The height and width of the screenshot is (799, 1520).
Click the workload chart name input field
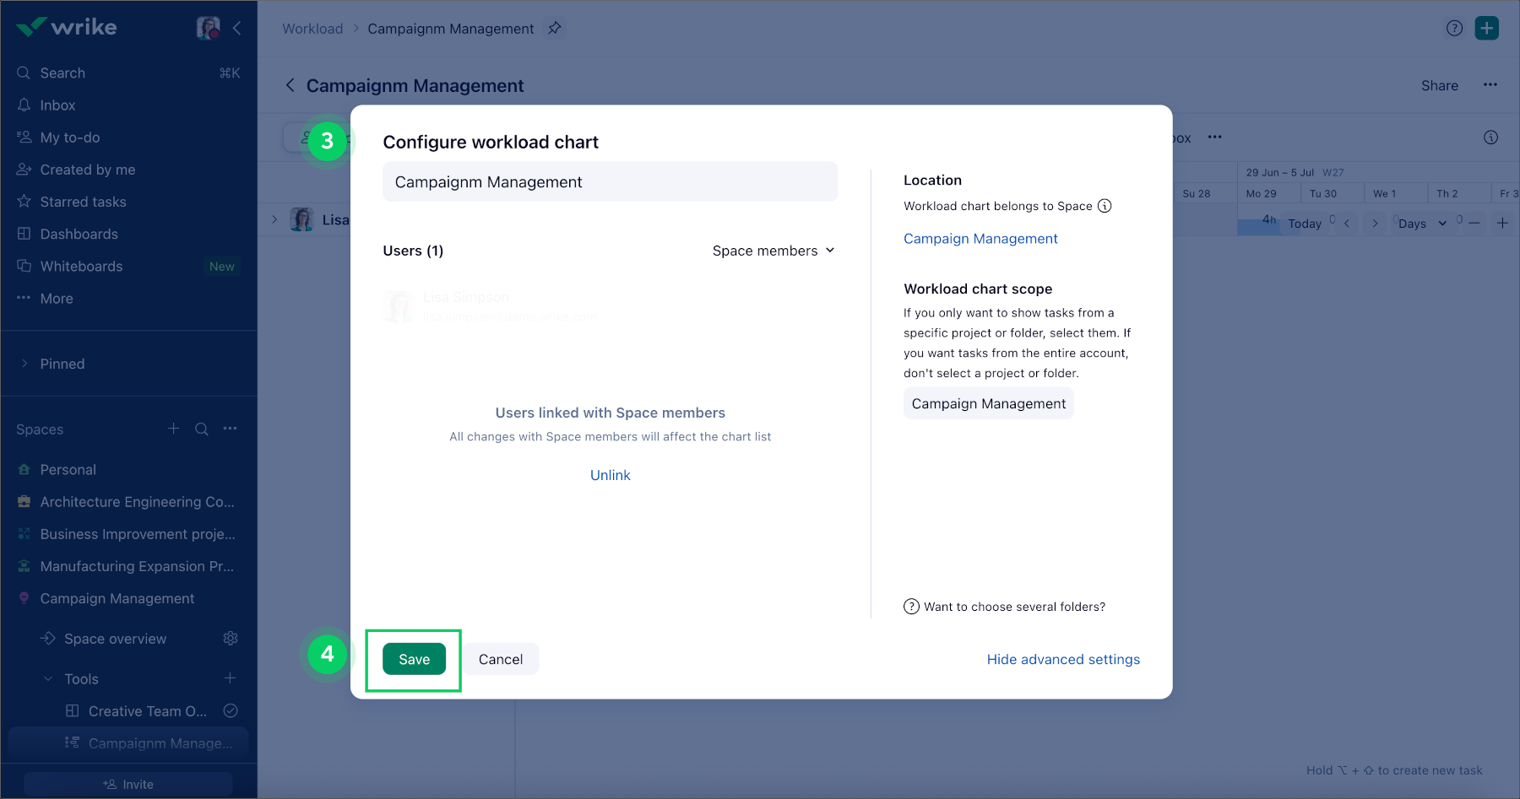610,181
